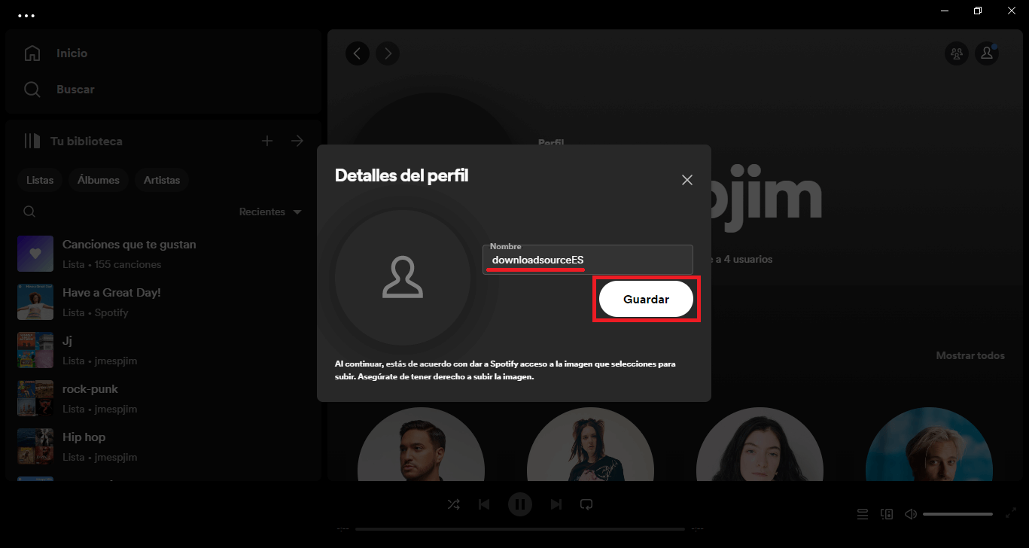Viewport: 1029px width, 548px height.
Task: Skip to previous track
Action: click(x=484, y=504)
